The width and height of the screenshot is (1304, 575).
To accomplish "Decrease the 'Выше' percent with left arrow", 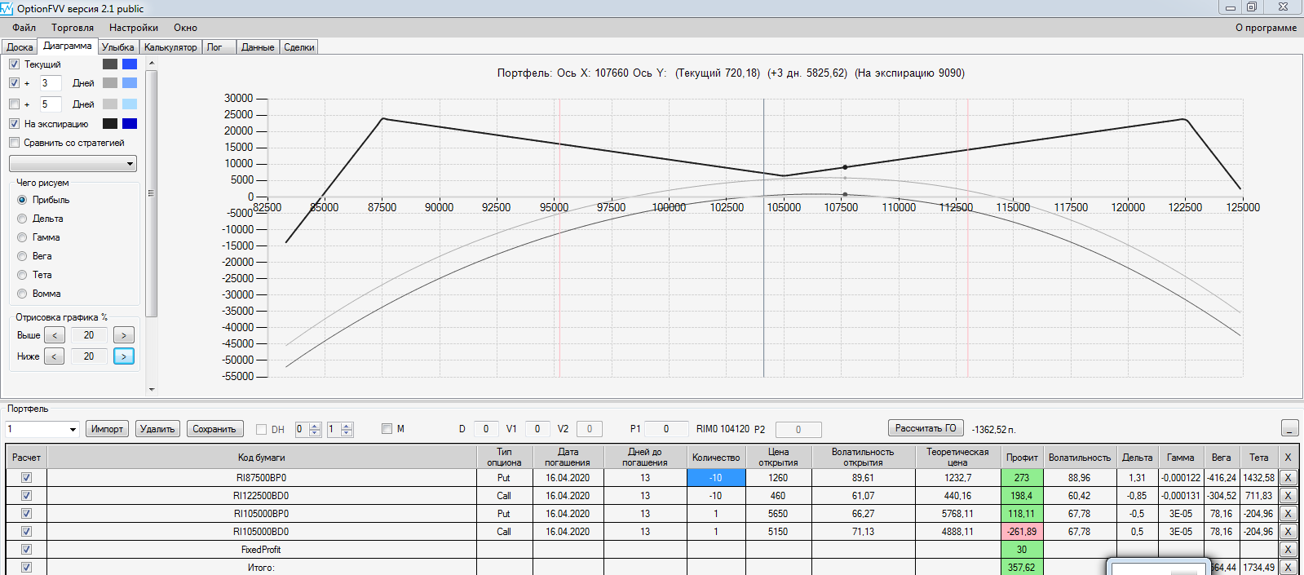I will coord(55,335).
